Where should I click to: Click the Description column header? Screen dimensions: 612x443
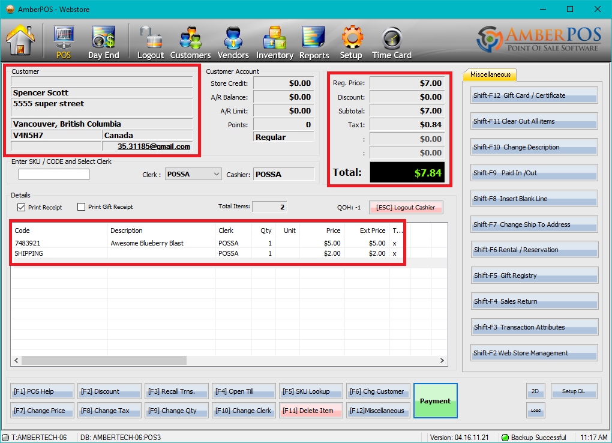(x=161, y=231)
